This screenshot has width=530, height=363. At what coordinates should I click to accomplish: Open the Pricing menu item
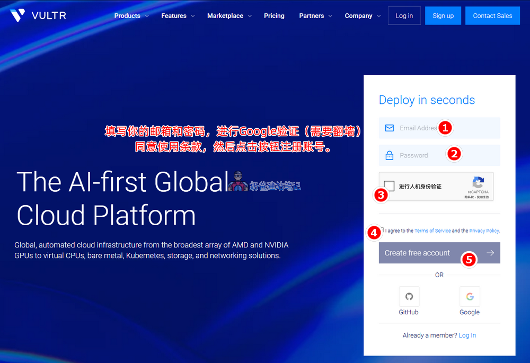[274, 16]
